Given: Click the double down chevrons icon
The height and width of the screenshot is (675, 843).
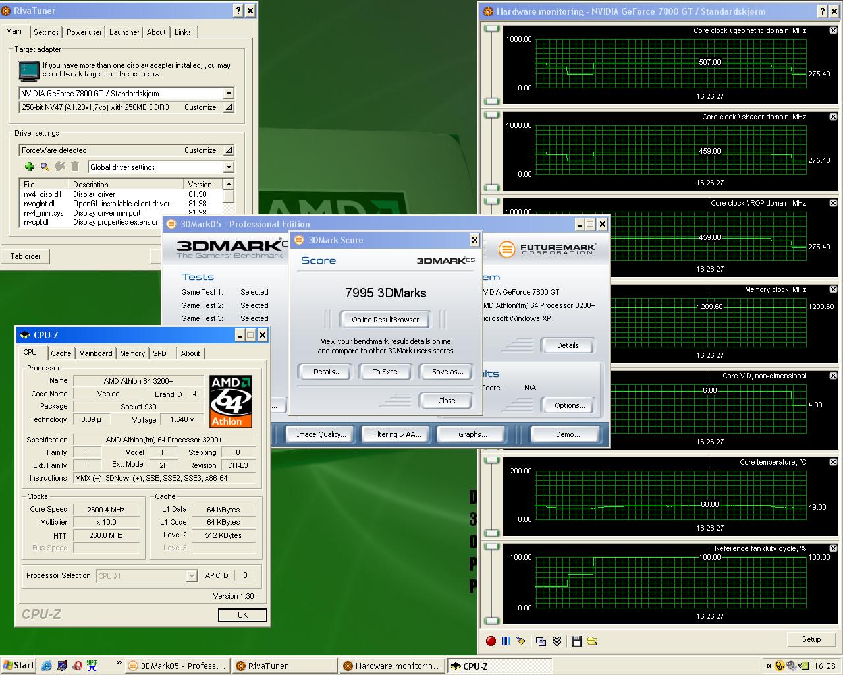Looking at the screenshot, I should pyautogui.click(x=557, y=641).
